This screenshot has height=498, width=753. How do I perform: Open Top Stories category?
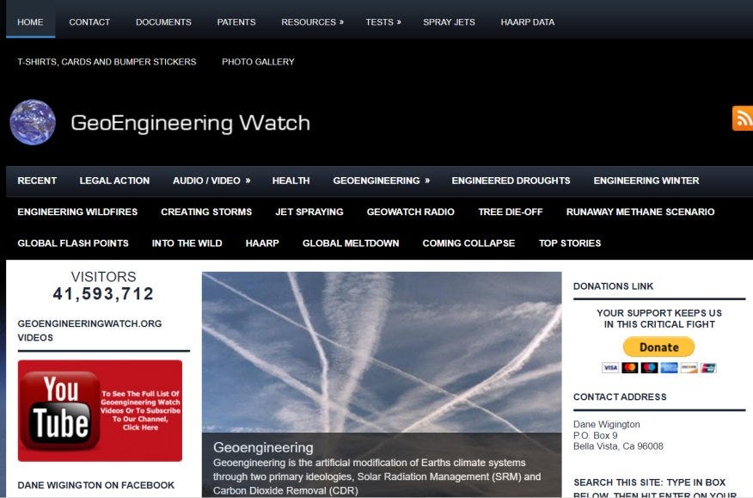tap(570, 243)
